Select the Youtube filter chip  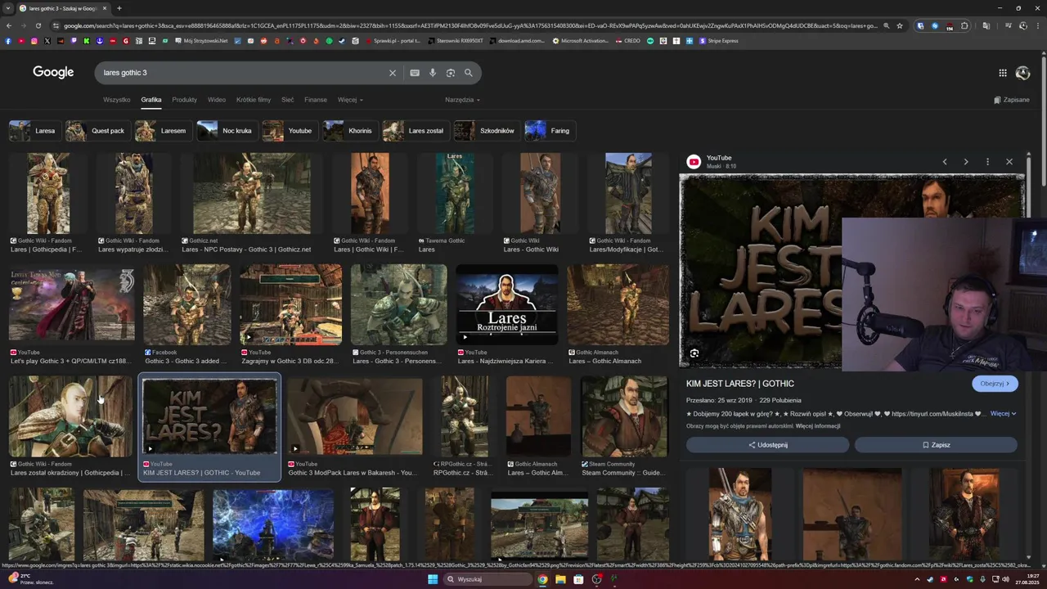coord(290,131)
